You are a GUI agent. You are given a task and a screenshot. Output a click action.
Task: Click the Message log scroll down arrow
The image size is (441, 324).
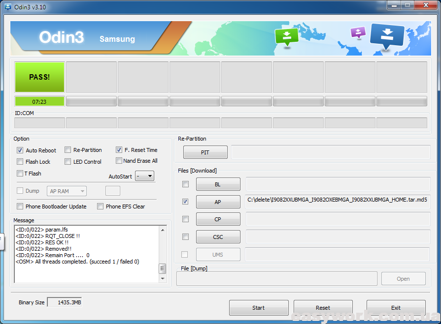163,279
